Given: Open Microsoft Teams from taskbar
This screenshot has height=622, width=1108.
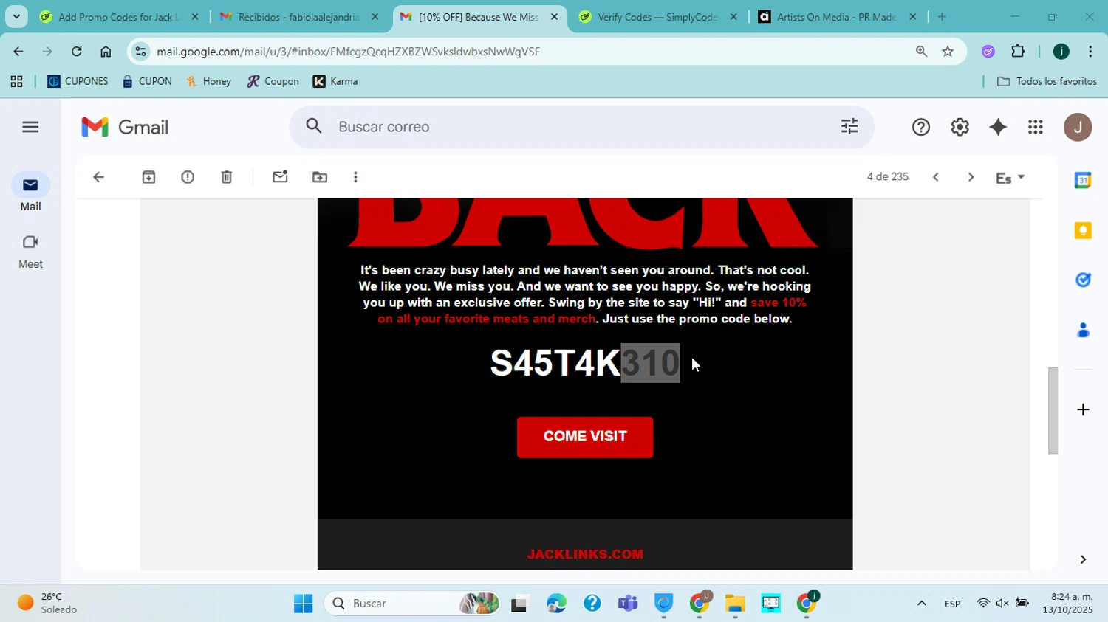Looking at the screenshot, I should pos(628,604).
